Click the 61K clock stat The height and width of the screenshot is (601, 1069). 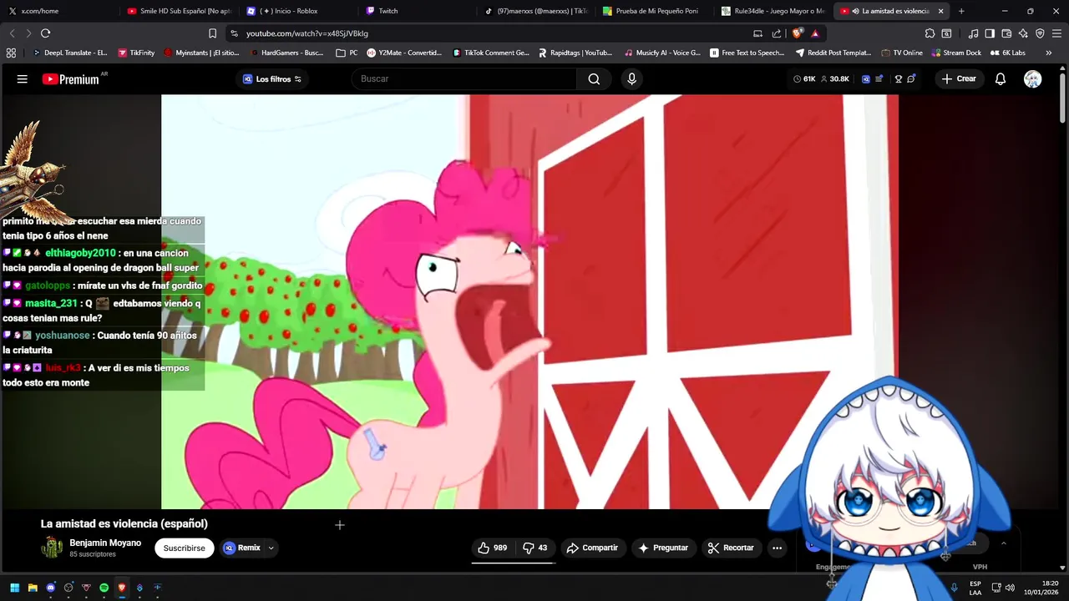click(804, 78)
